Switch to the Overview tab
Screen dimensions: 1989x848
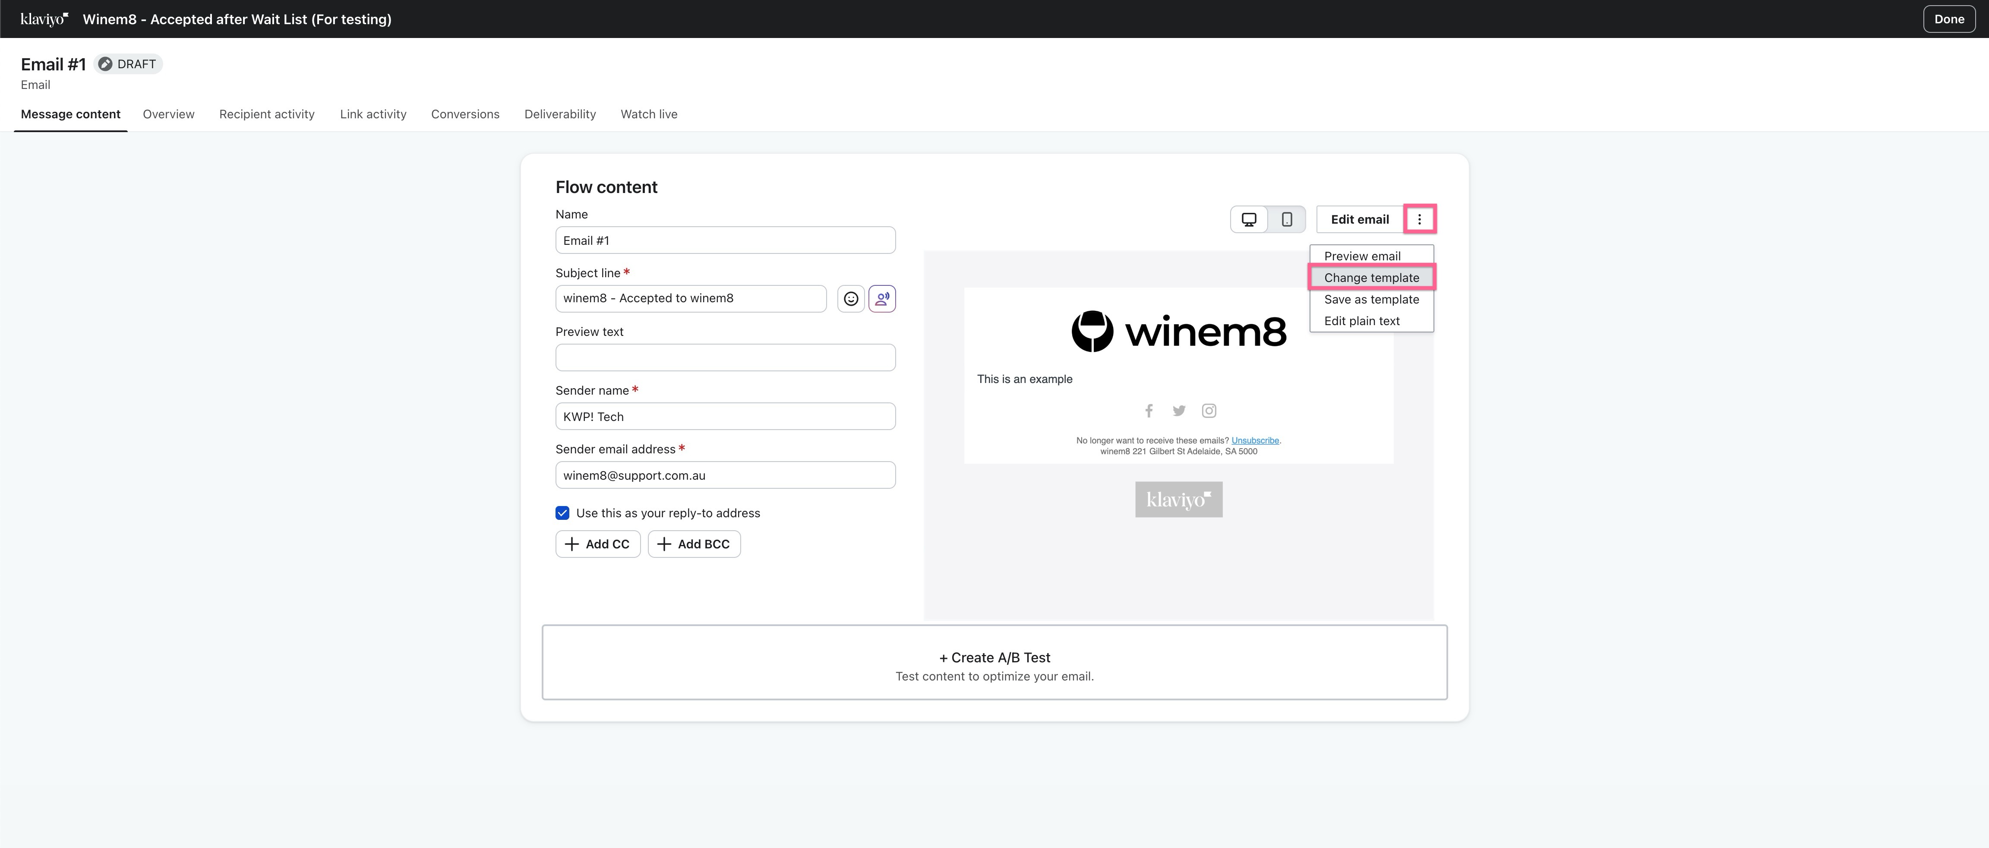tap(168, 114)
